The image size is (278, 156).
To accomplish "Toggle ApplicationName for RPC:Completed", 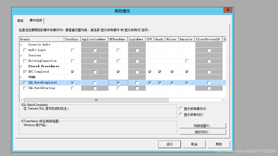I will click(x=95, y=72).
